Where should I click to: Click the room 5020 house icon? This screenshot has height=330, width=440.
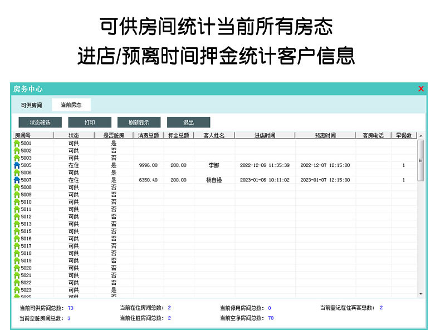pos(17,268)
